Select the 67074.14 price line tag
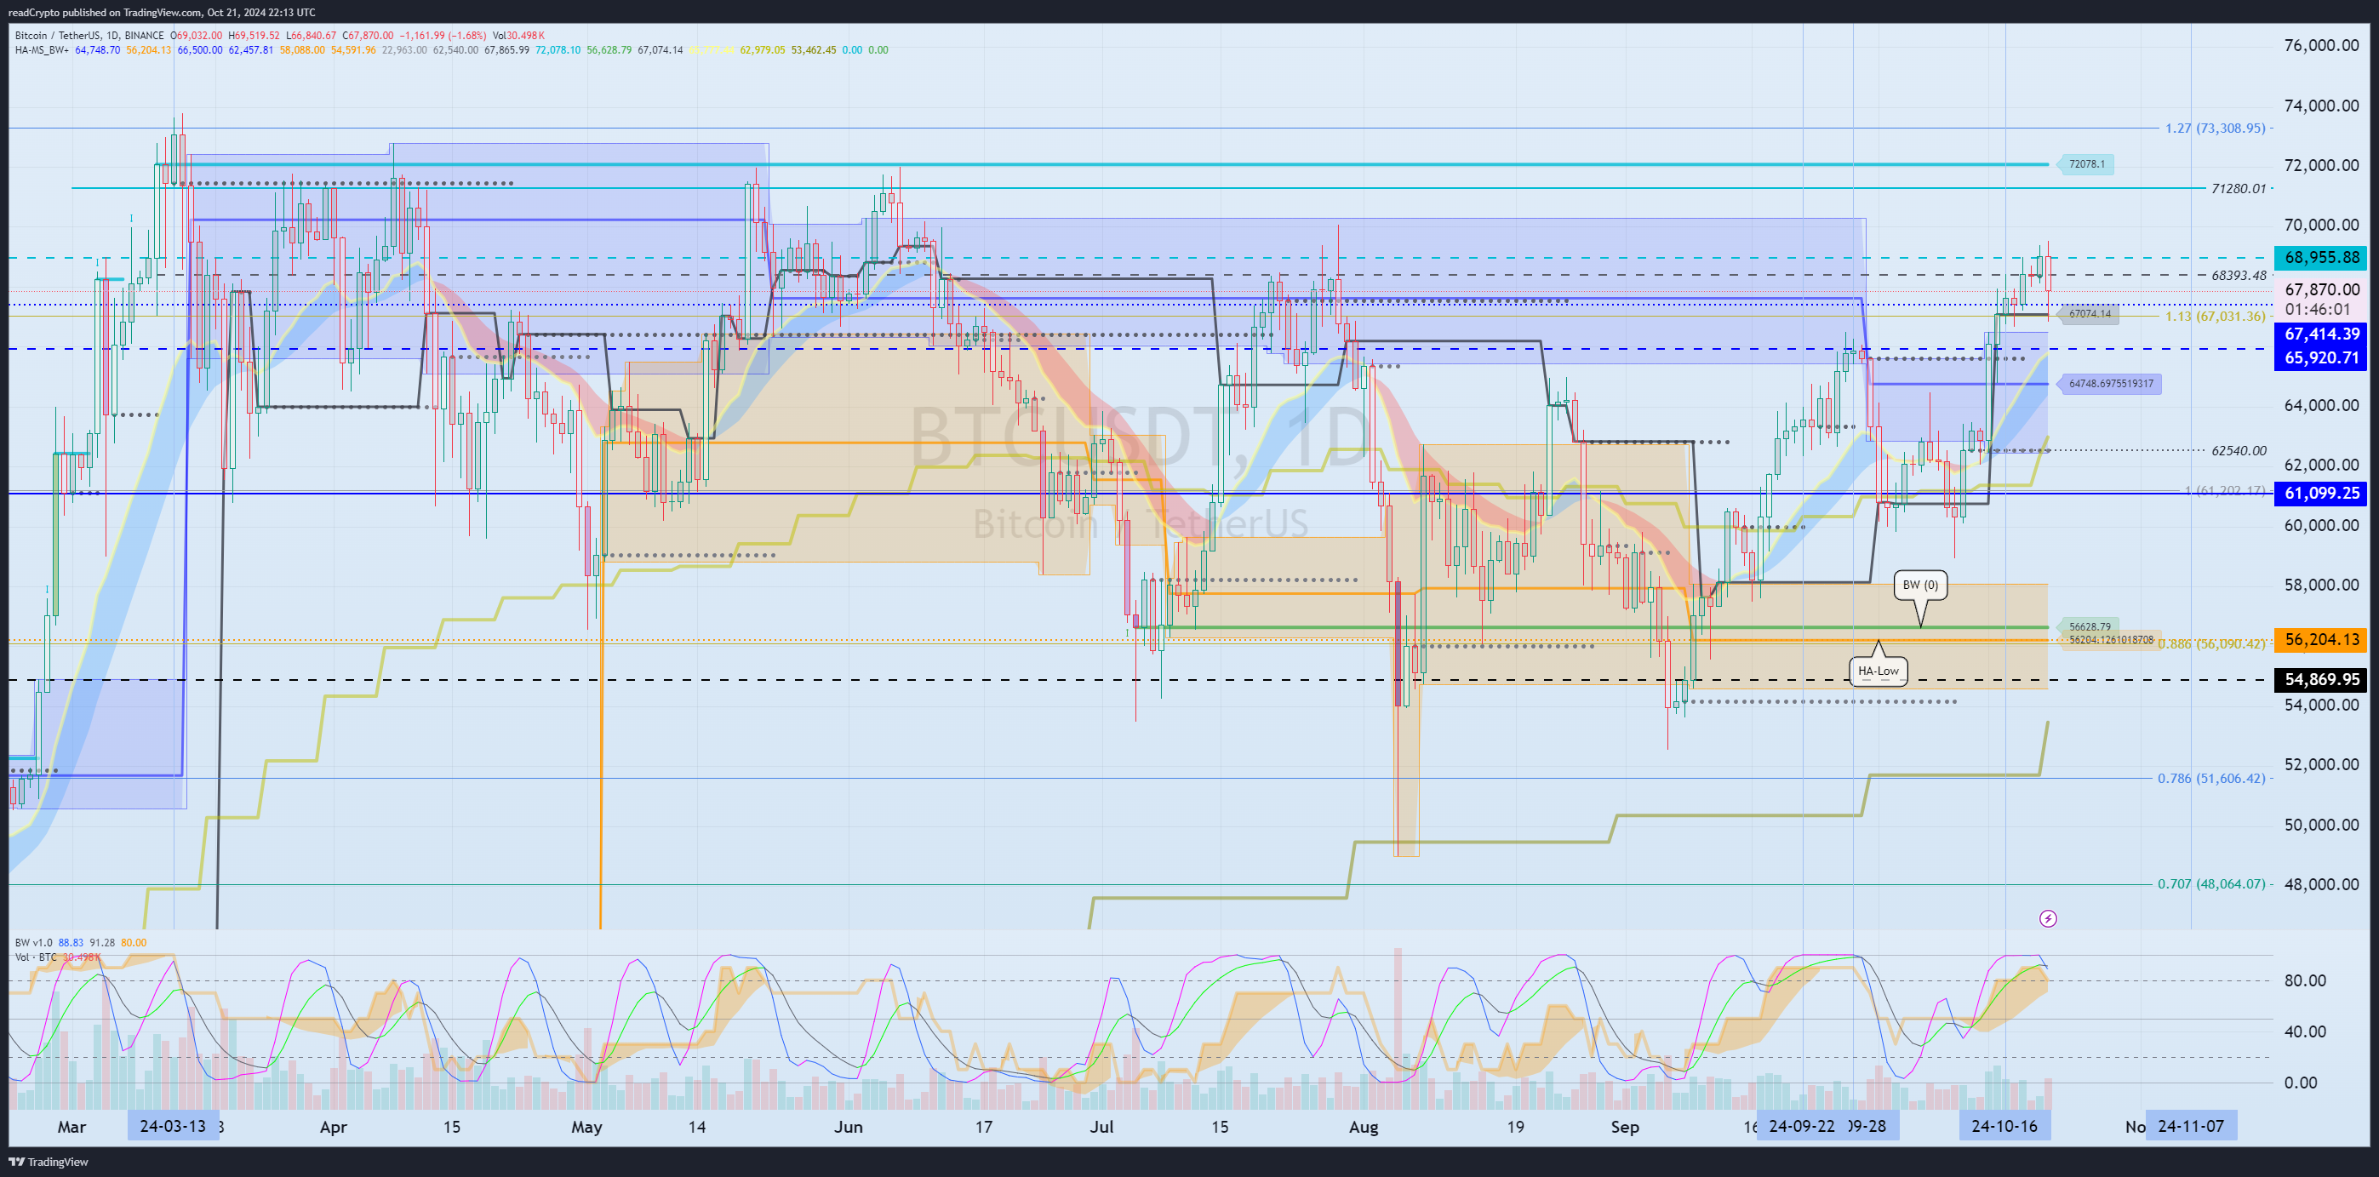The width and height of the screenshot is (2379, 1177). [2089, 314]
